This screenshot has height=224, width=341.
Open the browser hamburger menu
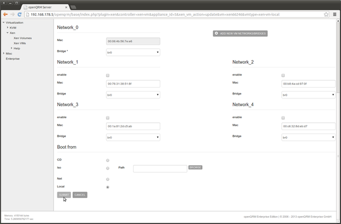coord(335,14)
